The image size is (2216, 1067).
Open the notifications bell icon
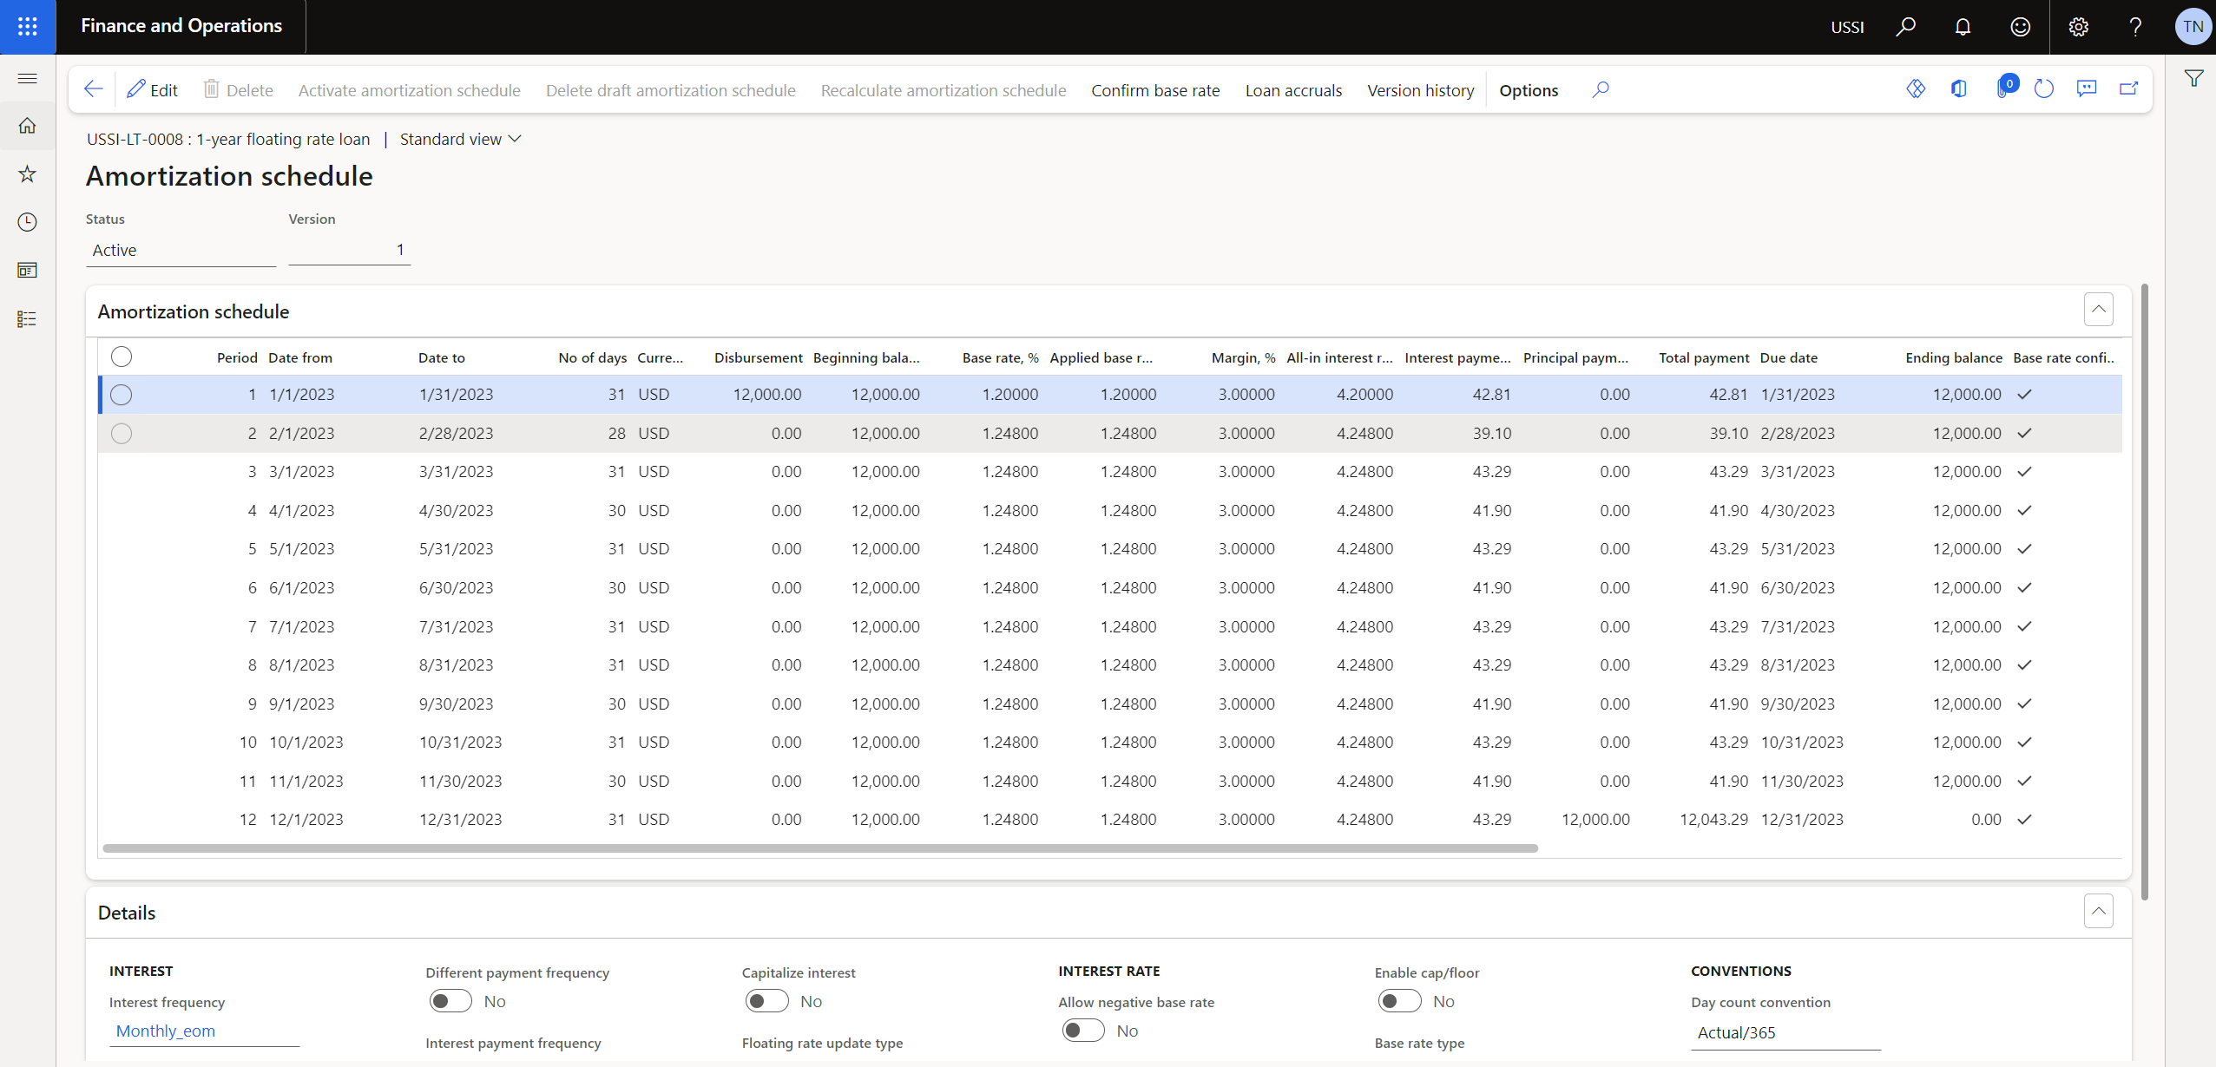[1961, 26]
